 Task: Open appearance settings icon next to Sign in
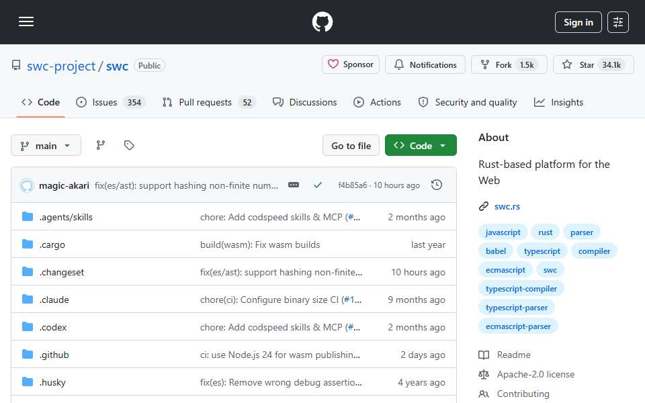[618, 22]
